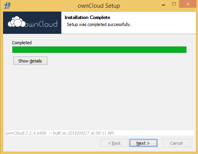Go to the previous page with Back
The width and height of the screenshot is (198, 154).
pyautogui.click(x=114, y=143)
